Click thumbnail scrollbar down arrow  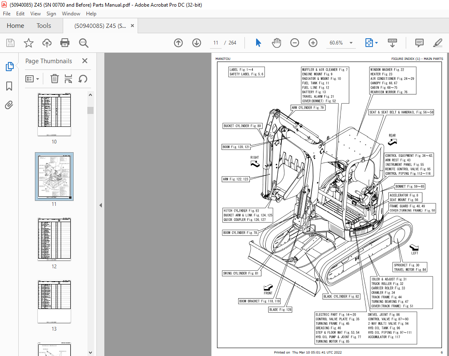tap(91, 353)
